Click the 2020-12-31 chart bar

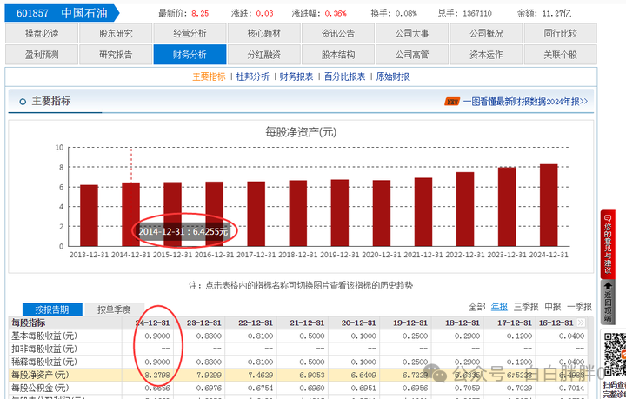[382, 213]
